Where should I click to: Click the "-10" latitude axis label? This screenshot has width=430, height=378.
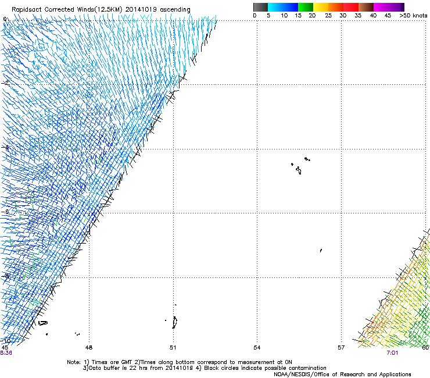coord(5,341)
